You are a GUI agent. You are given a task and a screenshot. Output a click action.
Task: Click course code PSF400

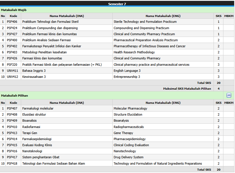click(12, 40)
